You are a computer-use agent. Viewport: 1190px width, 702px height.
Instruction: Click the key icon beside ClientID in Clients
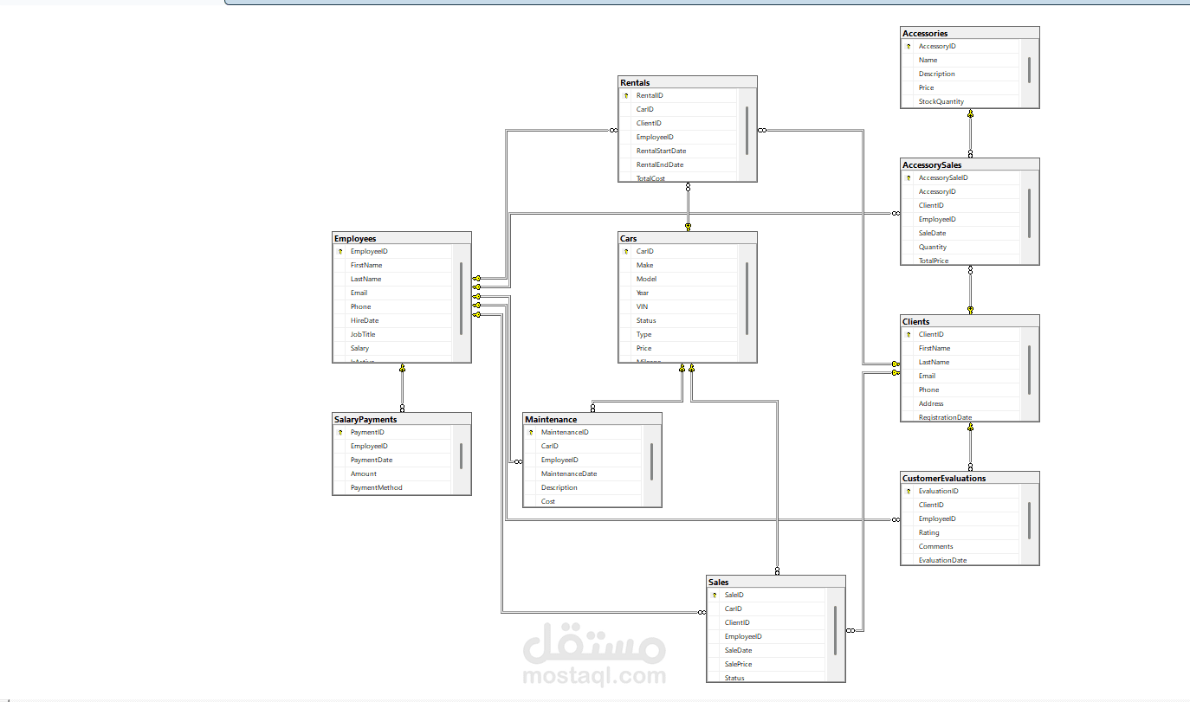(908, 334)
